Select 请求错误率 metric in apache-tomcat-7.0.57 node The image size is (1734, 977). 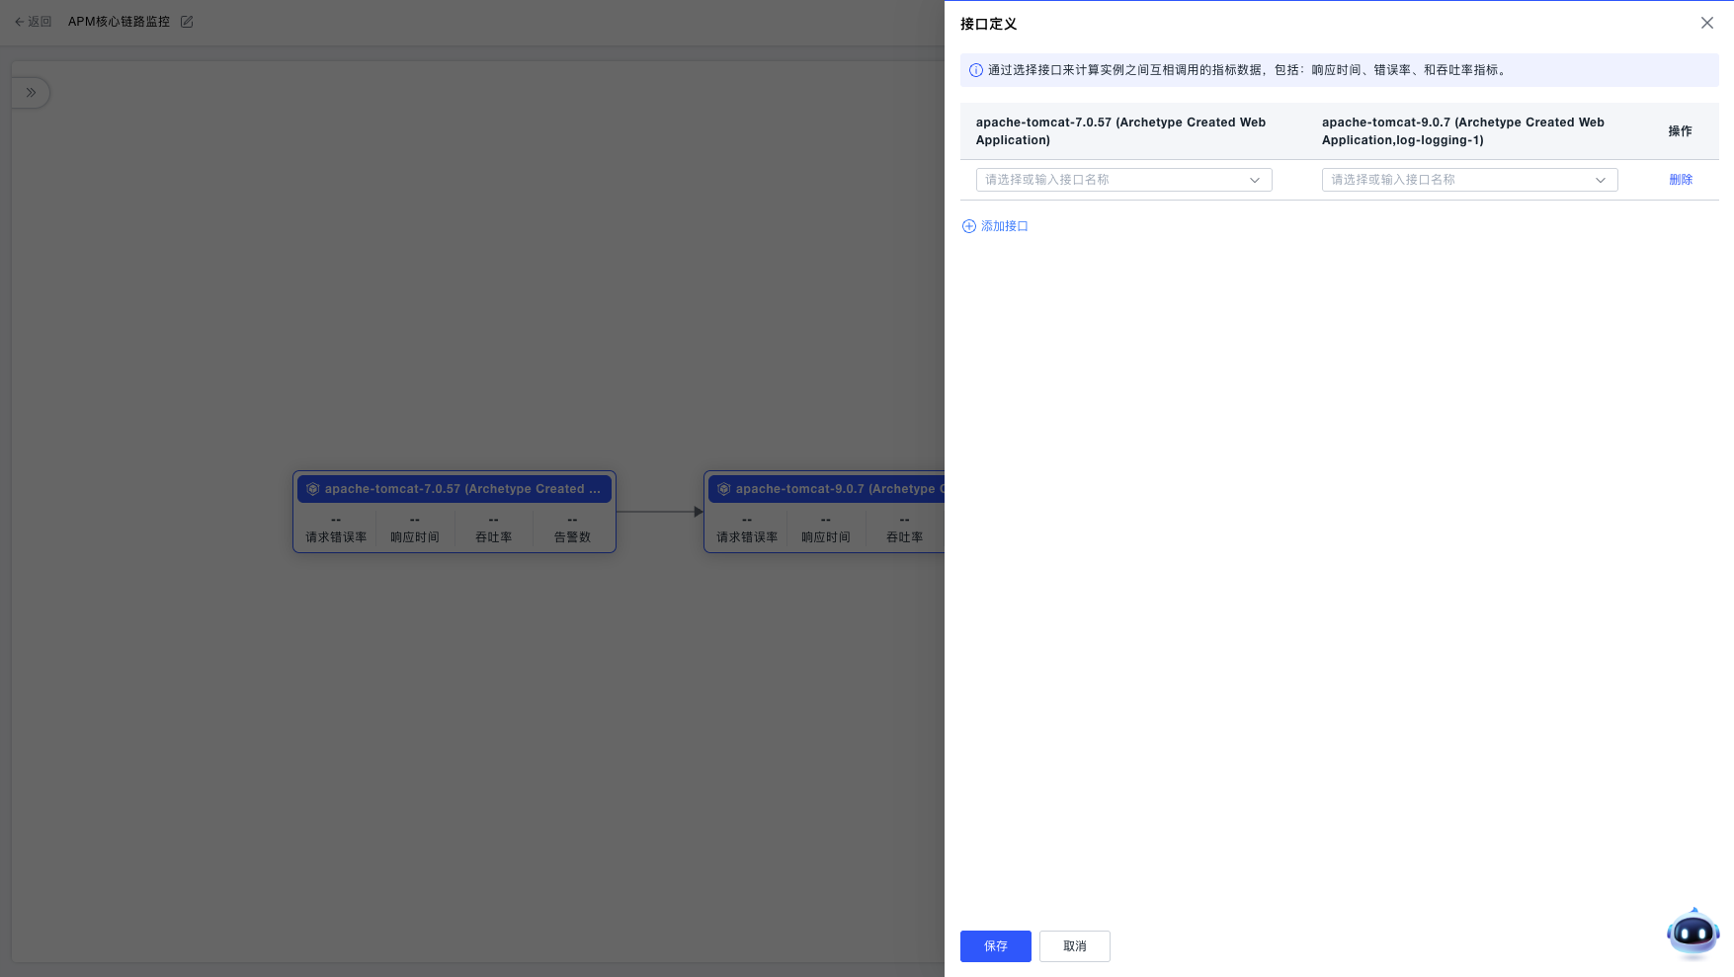pyautogui.click(x=336, y=530)
